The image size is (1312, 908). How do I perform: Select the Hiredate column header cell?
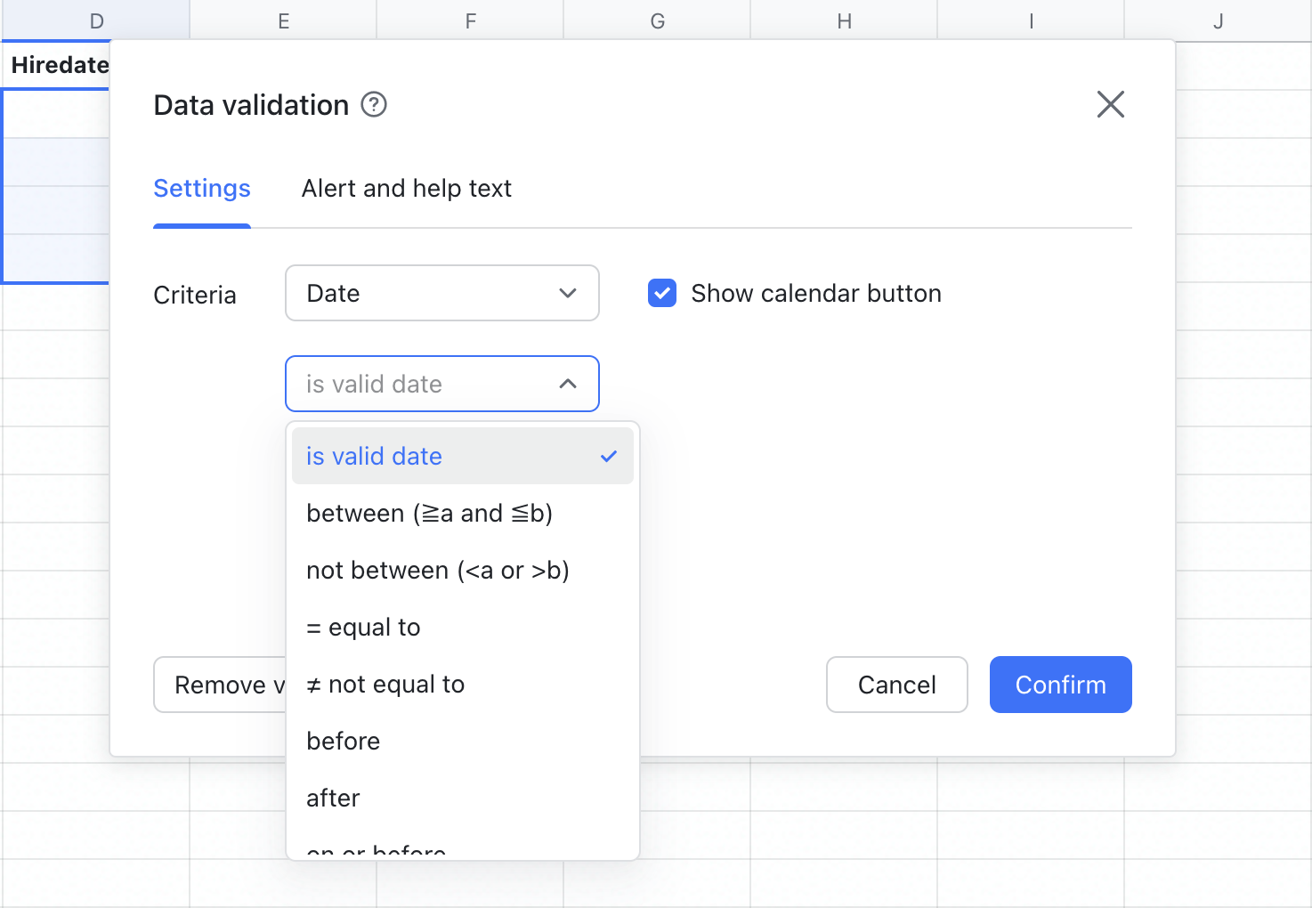click(x=56, y=64)
